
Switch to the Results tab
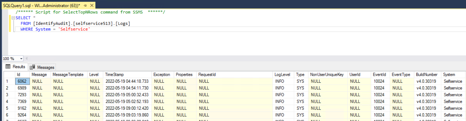(x=16, y=67)
